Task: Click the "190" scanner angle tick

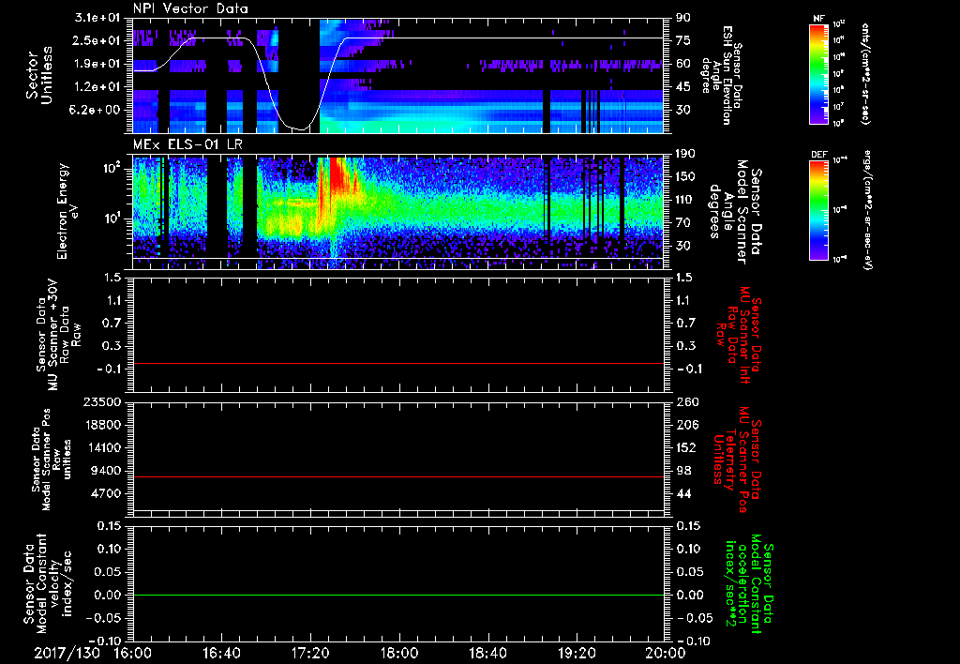Action: (x=685, y=154)
